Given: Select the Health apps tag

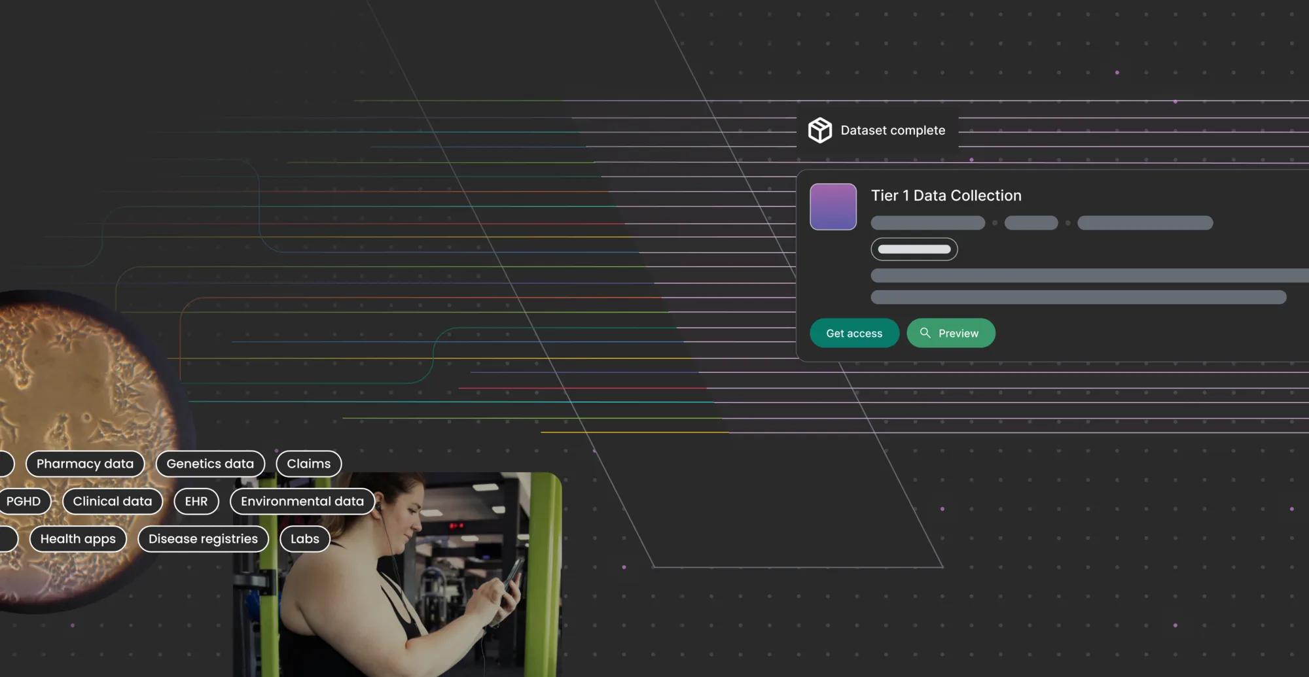Looking at the screenshot, I should tap(77, 539).
